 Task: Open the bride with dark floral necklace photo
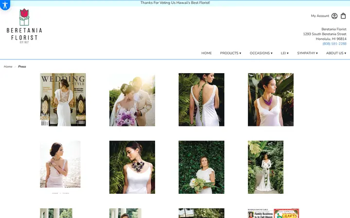tap(132, 167)
